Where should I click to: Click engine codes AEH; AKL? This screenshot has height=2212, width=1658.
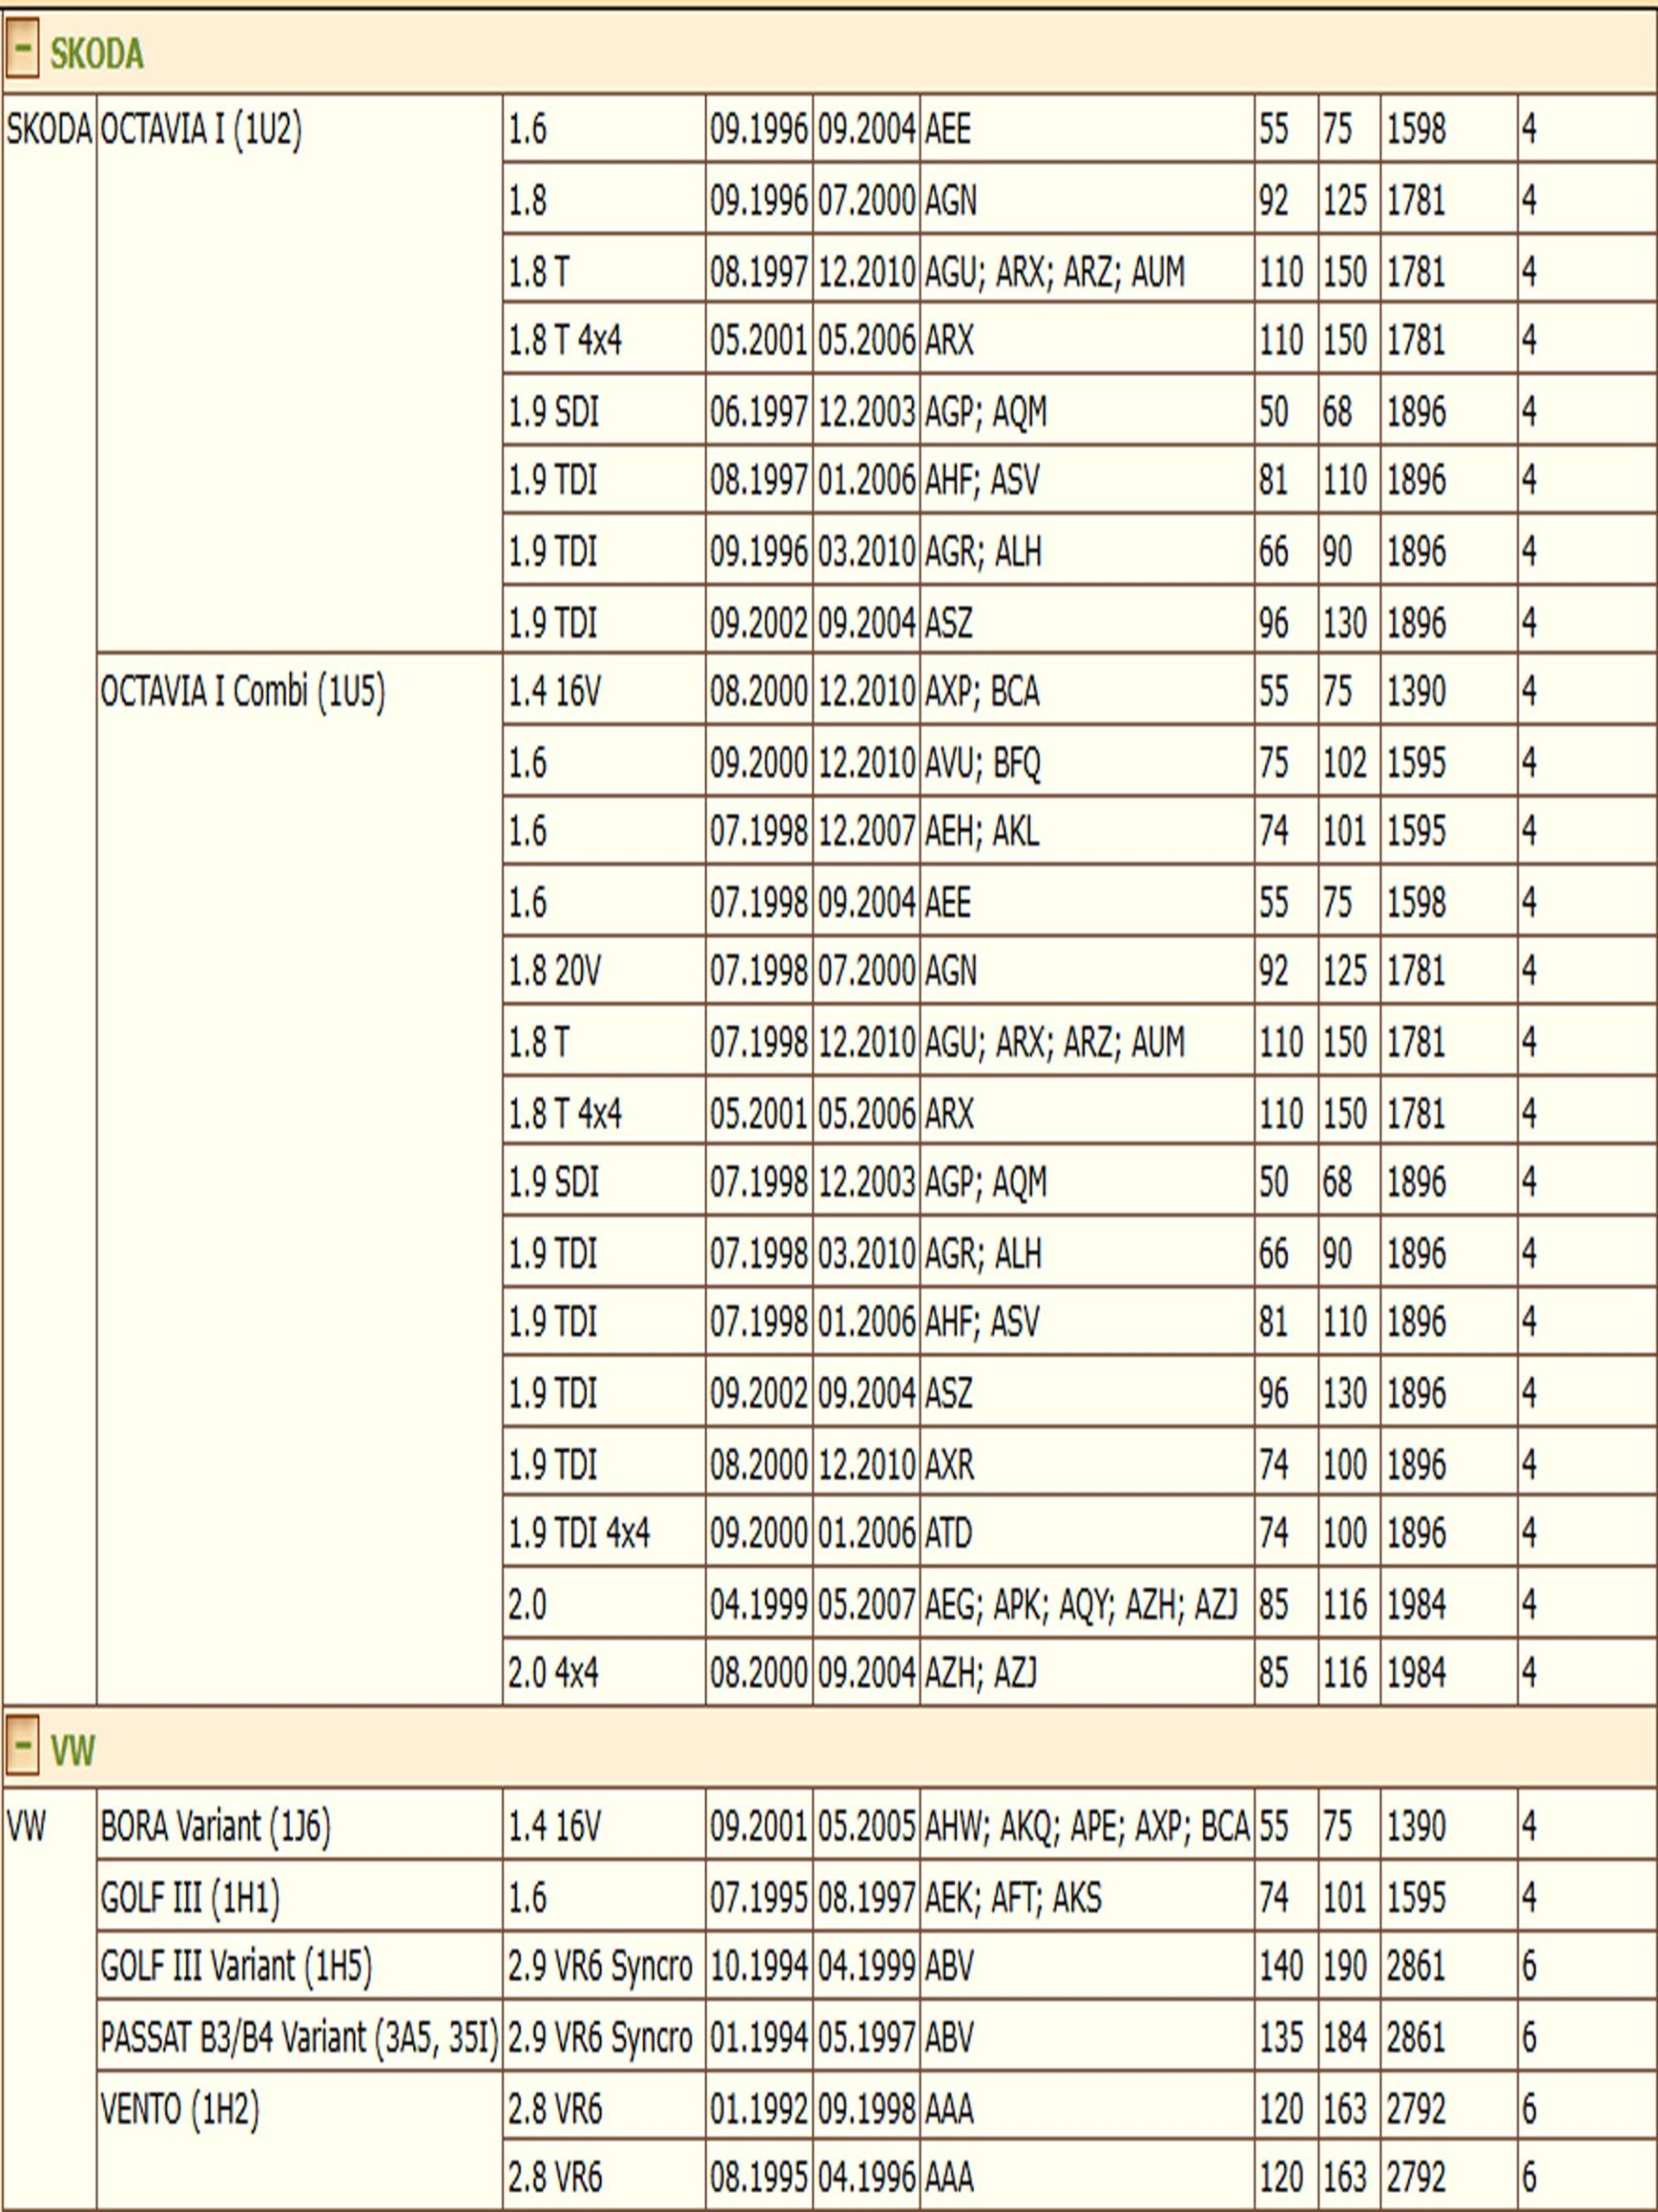tap(1086, 831)
